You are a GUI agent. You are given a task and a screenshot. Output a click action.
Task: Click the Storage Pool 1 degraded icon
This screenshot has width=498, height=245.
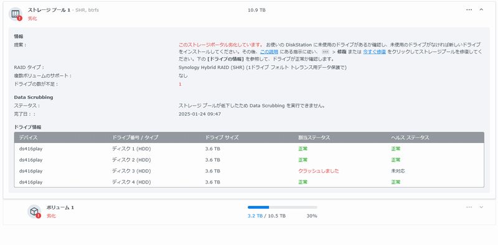[x=15, y=14]
